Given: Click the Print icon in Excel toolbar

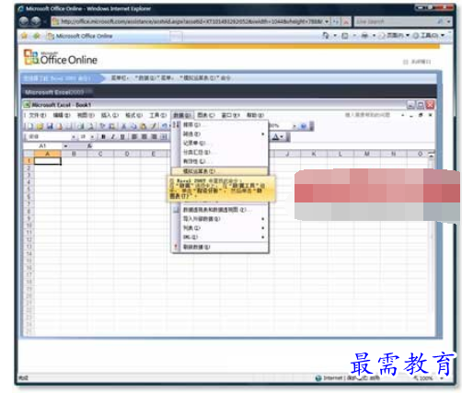Looking at the screenshot, I should [80, 126].
